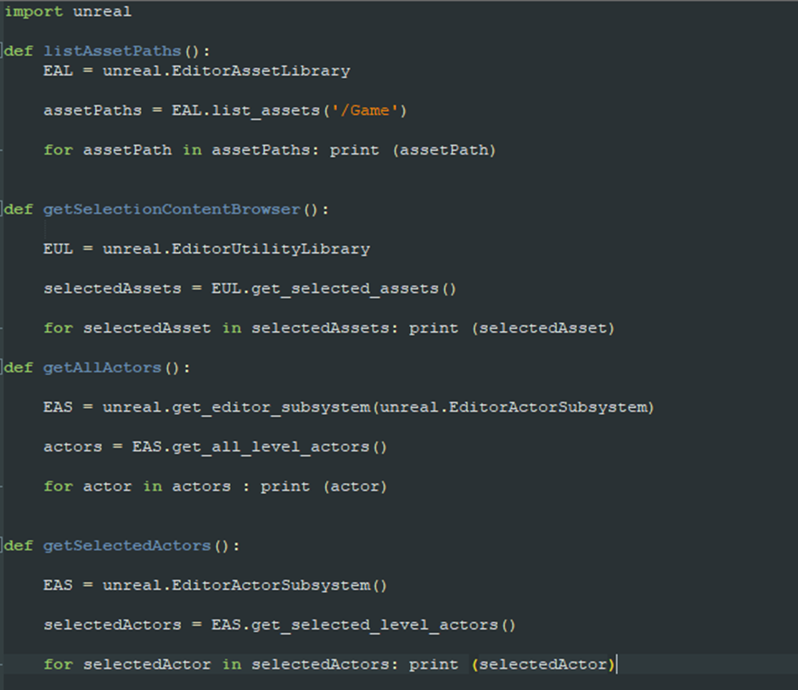Click 'print (assetPath)' statement
This screenshot has width=798, height=690.
pyautogui.click(x=413, y=150)
